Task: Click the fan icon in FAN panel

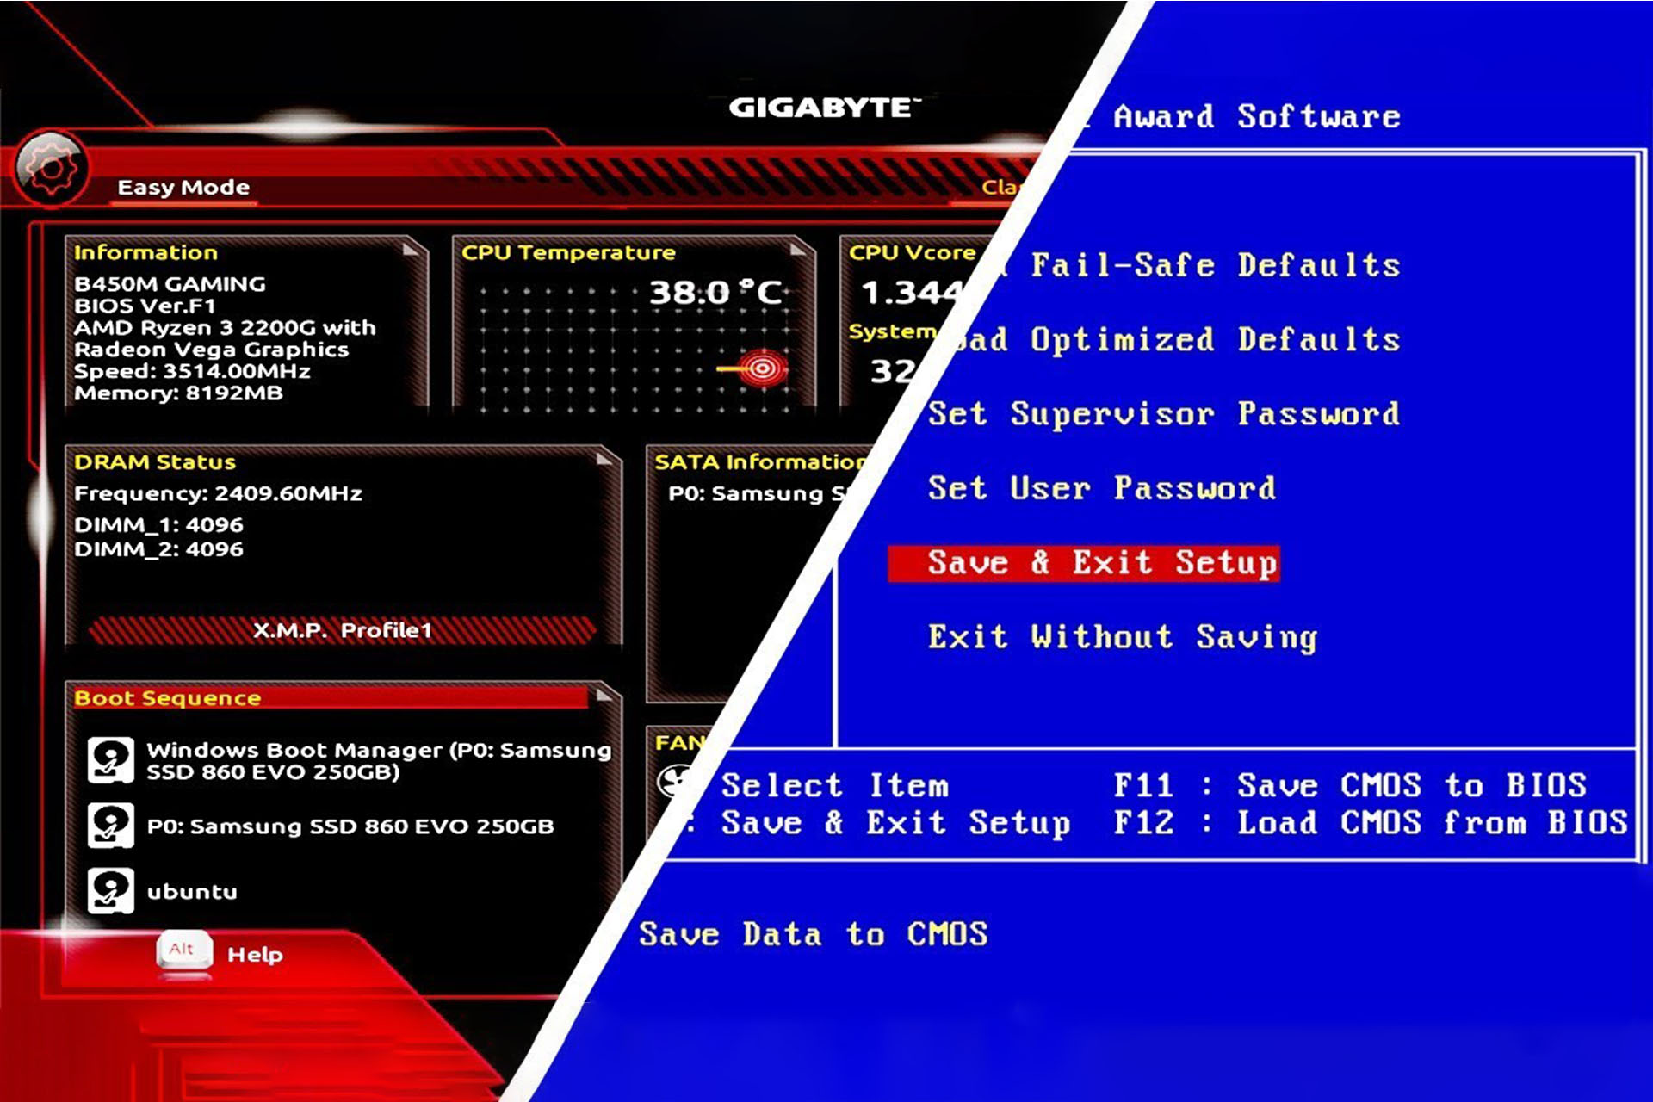Action: 671,782
